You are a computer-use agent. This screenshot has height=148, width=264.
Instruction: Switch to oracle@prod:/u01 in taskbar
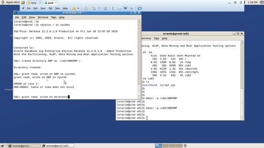pos(58,146)
